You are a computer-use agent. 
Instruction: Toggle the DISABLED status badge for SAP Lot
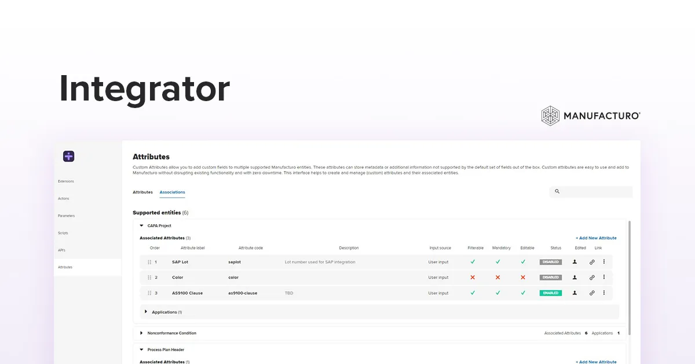(x=550, y=262)
